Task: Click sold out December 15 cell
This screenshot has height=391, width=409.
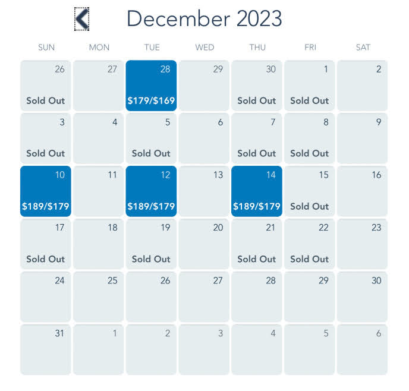Action: (309, 191)
